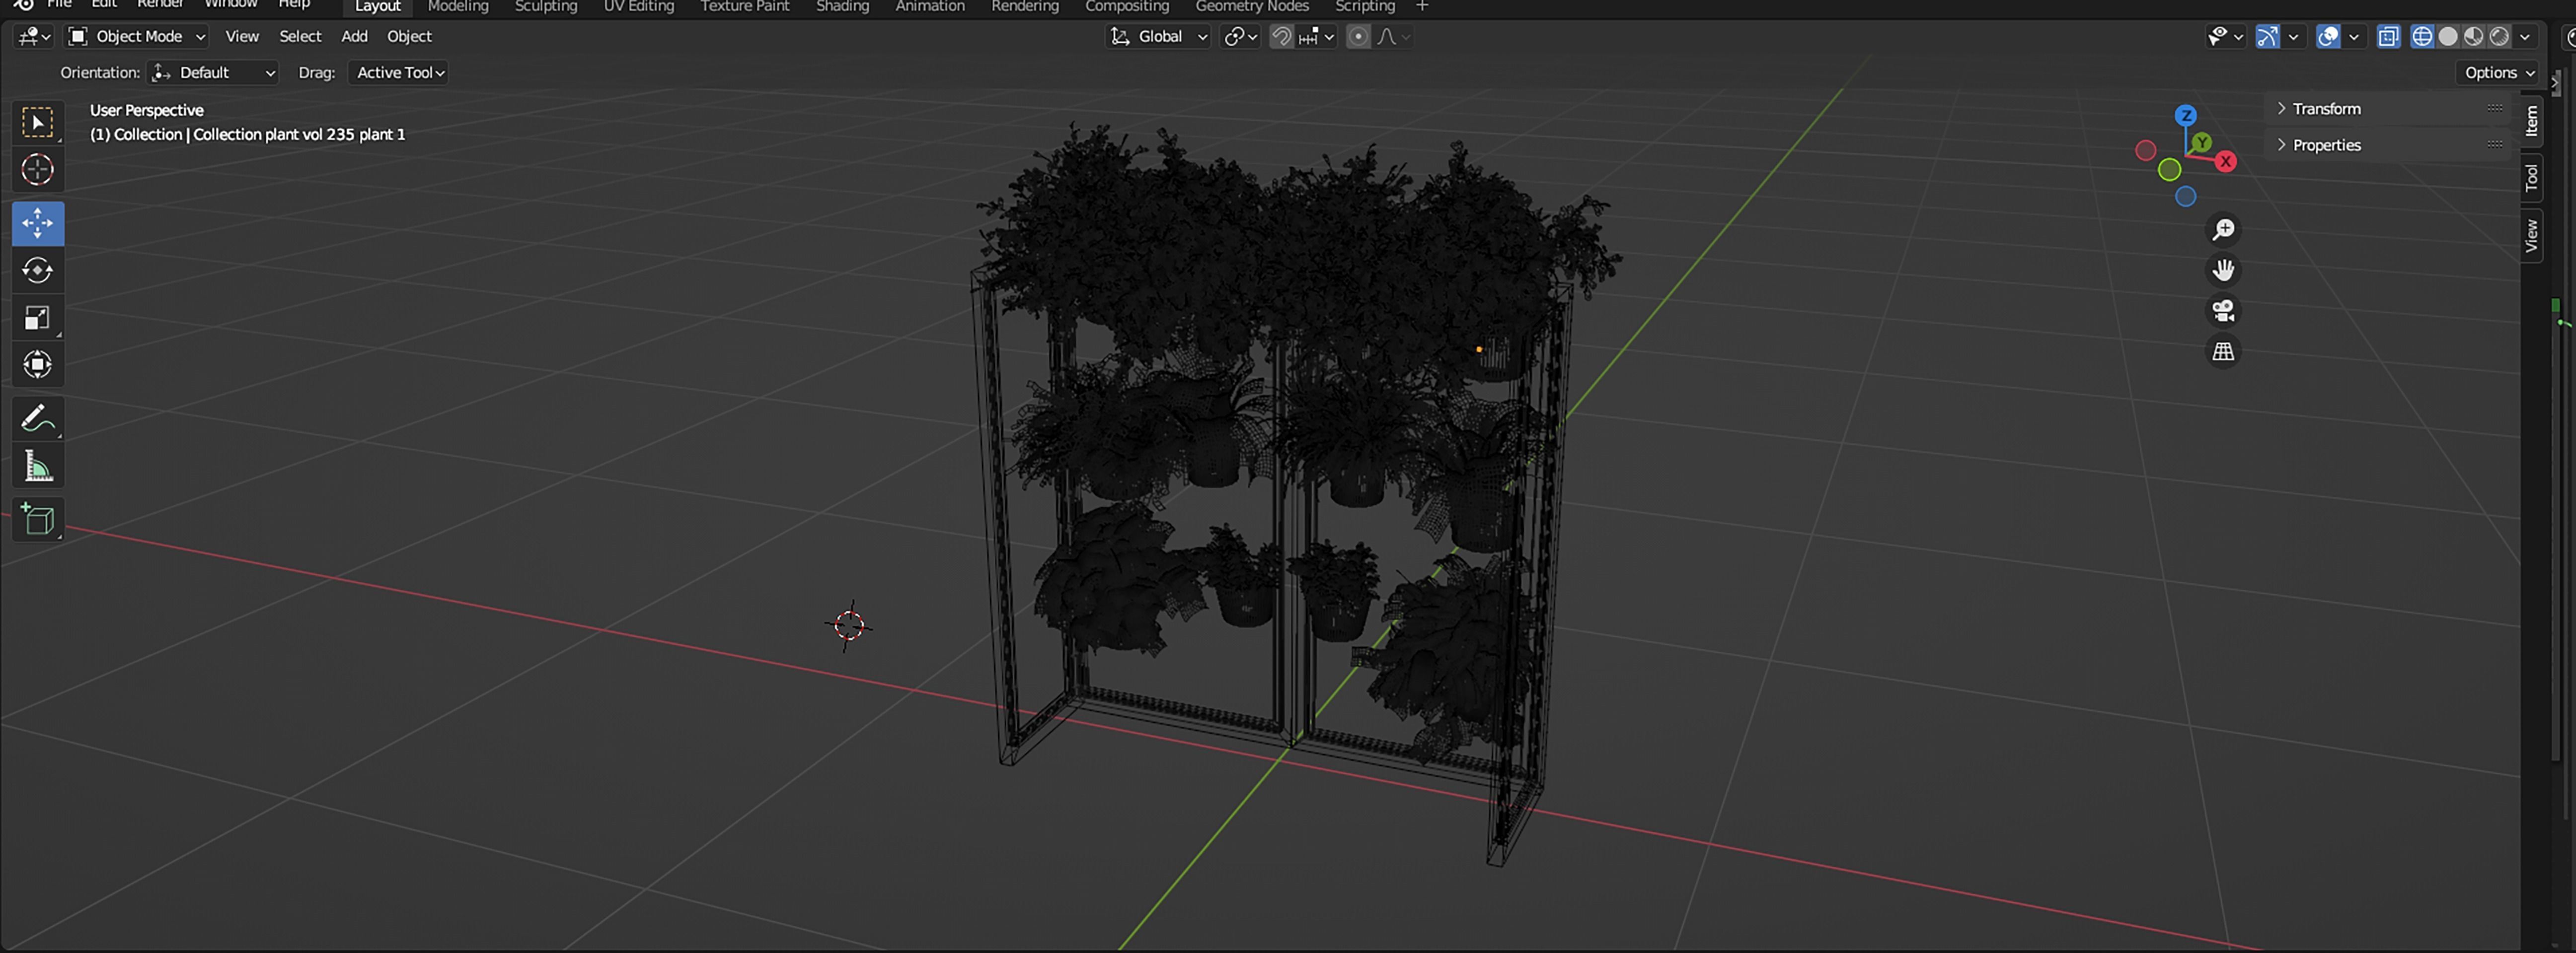Expand the Transform panel

[x=2388, y=109]
